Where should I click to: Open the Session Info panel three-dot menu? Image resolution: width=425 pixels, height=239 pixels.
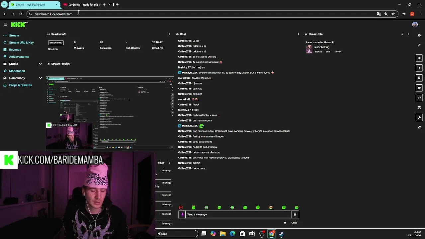coord(170,34)
